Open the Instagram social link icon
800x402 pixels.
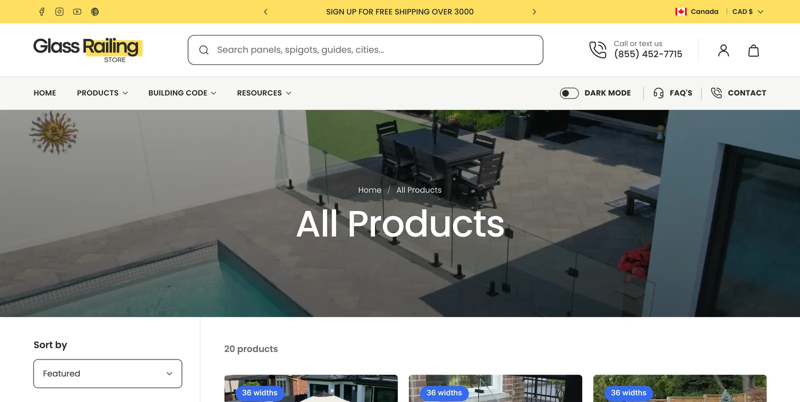pyautogui.click(x=59, y=11)
